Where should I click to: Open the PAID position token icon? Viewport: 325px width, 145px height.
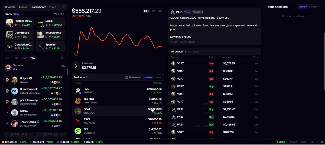[x=78, y=91]
